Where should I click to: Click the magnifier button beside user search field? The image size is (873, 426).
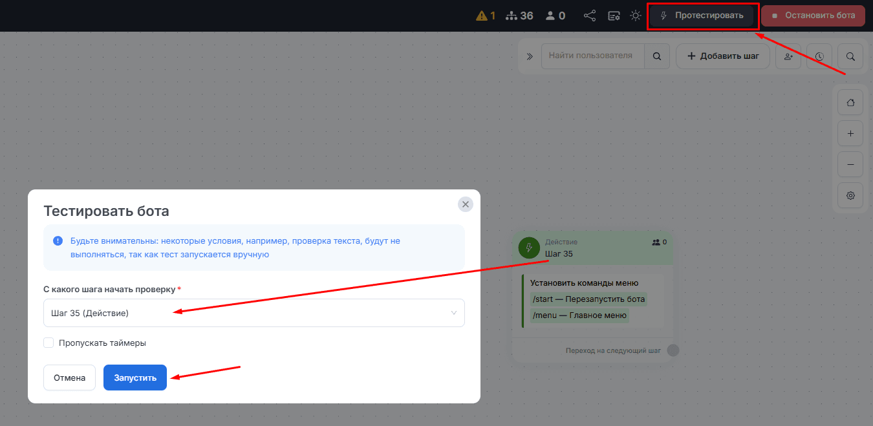click(657, 56)
